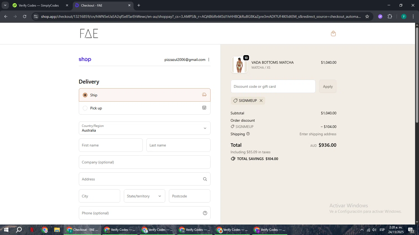
Task: Open account options menu beside email
Action: (209, 60)
